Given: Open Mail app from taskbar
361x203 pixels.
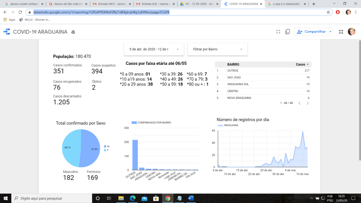Looking at the screenshot, I should pyautogui.click(x=144, y=198).
